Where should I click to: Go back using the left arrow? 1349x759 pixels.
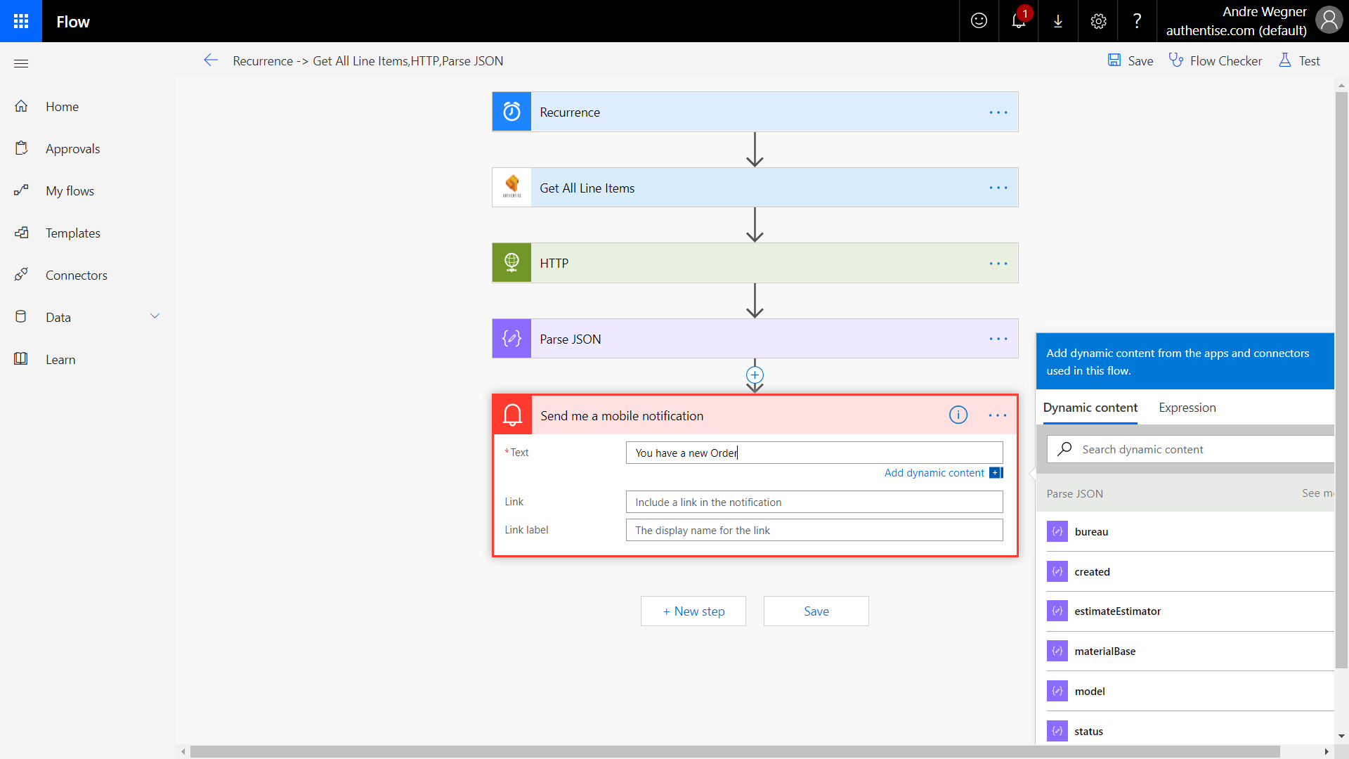click(x=211, y=60)
